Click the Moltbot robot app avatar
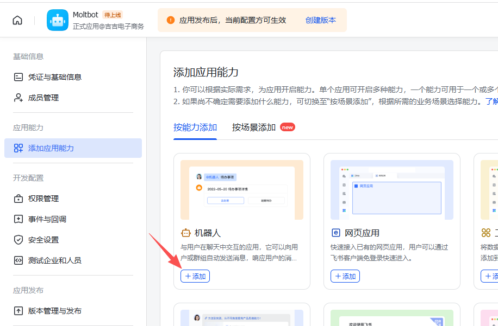This screenshot has width=498, height=326. (x=58, y=20)
